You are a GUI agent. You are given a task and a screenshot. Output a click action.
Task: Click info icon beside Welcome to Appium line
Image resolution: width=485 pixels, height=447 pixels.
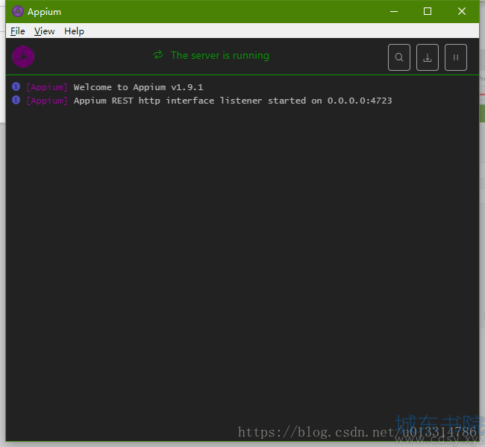[16, 86]
